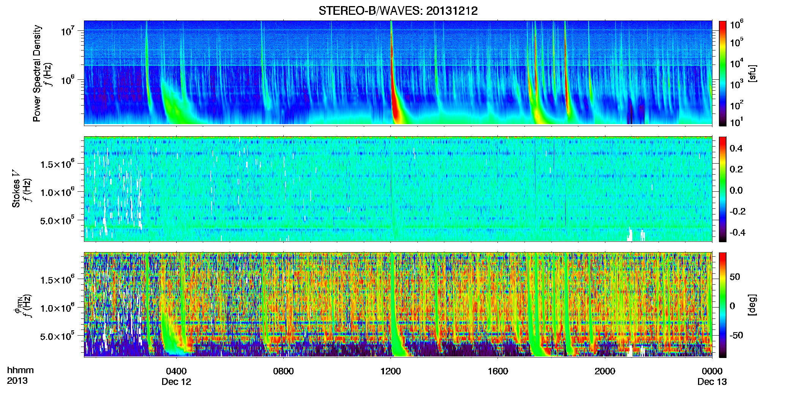Viewport: 796px width, 410px height.
Task: Click the 1.5×10^6 tick of the φ RTN panel
Action: (x=57, y=280)
